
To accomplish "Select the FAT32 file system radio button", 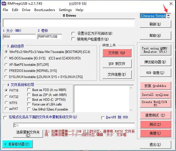I will tap(6, 97).
